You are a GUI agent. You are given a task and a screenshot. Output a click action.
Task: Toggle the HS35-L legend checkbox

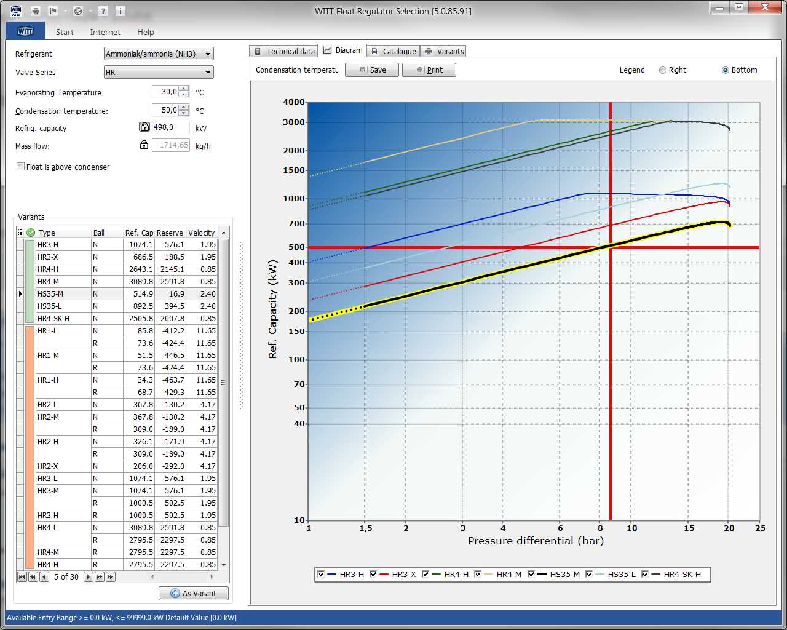pyautogui.click(x=589, y=574)
